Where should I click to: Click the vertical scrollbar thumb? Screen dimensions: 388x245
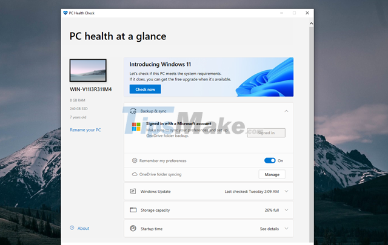point(311,135)
